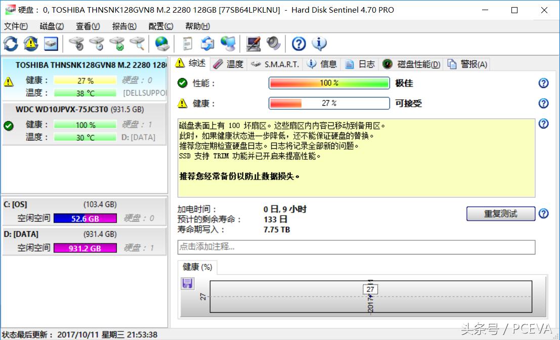Switch to the 温度 tab
The image size is (560, 340).
click(x=229, y=64)
